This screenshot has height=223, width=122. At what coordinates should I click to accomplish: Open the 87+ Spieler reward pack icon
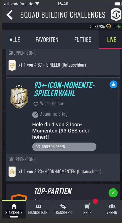click(x=12, y=66)
